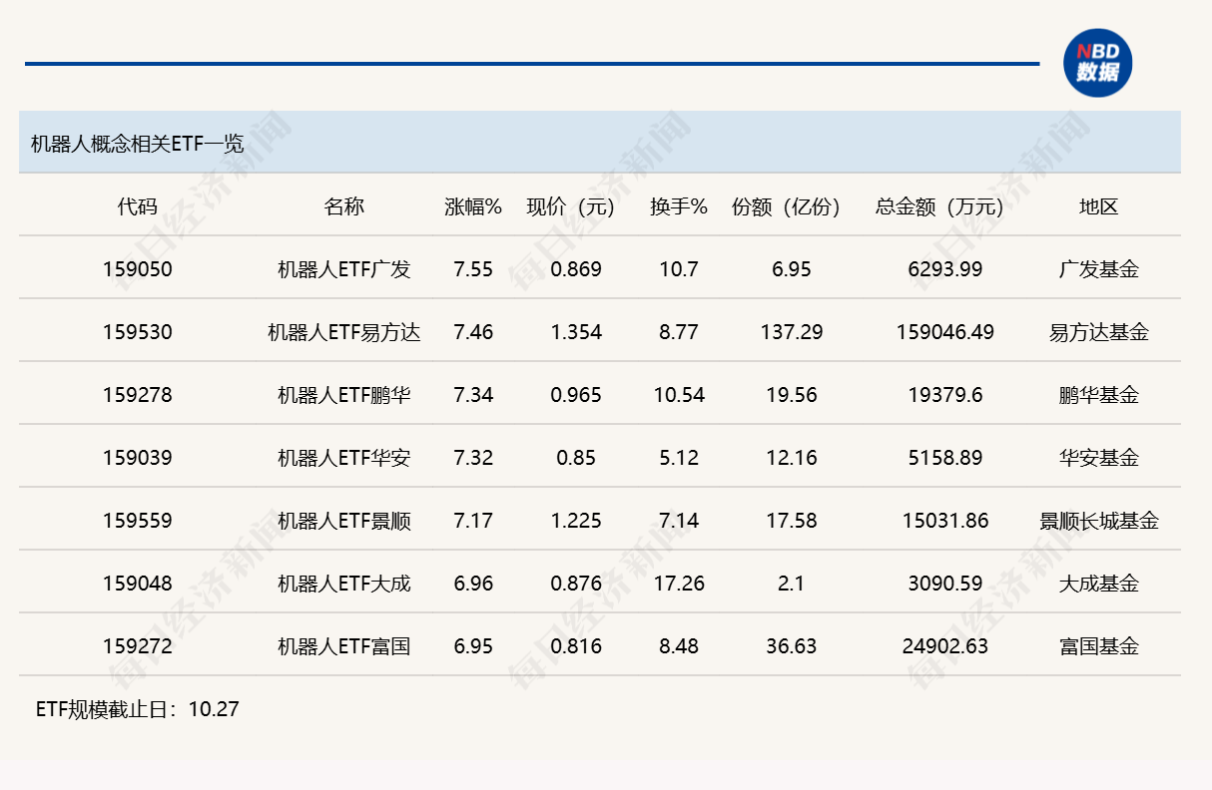Click the total amount 5158.89
The width and height of the screenshot is (1212, 790).
tap(945, 458)
